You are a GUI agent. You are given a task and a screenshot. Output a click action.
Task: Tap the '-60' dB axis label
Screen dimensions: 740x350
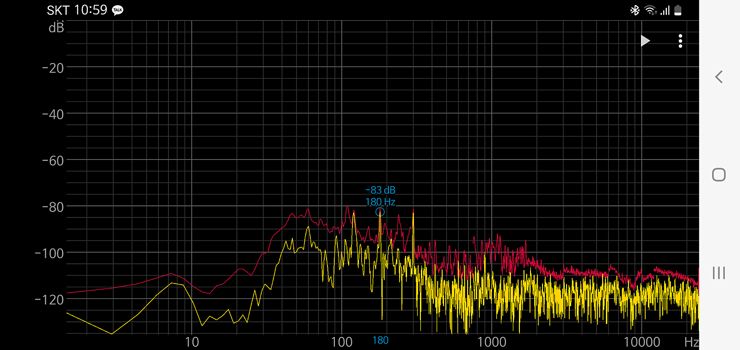pyautogui.click(x=53, y=161)
